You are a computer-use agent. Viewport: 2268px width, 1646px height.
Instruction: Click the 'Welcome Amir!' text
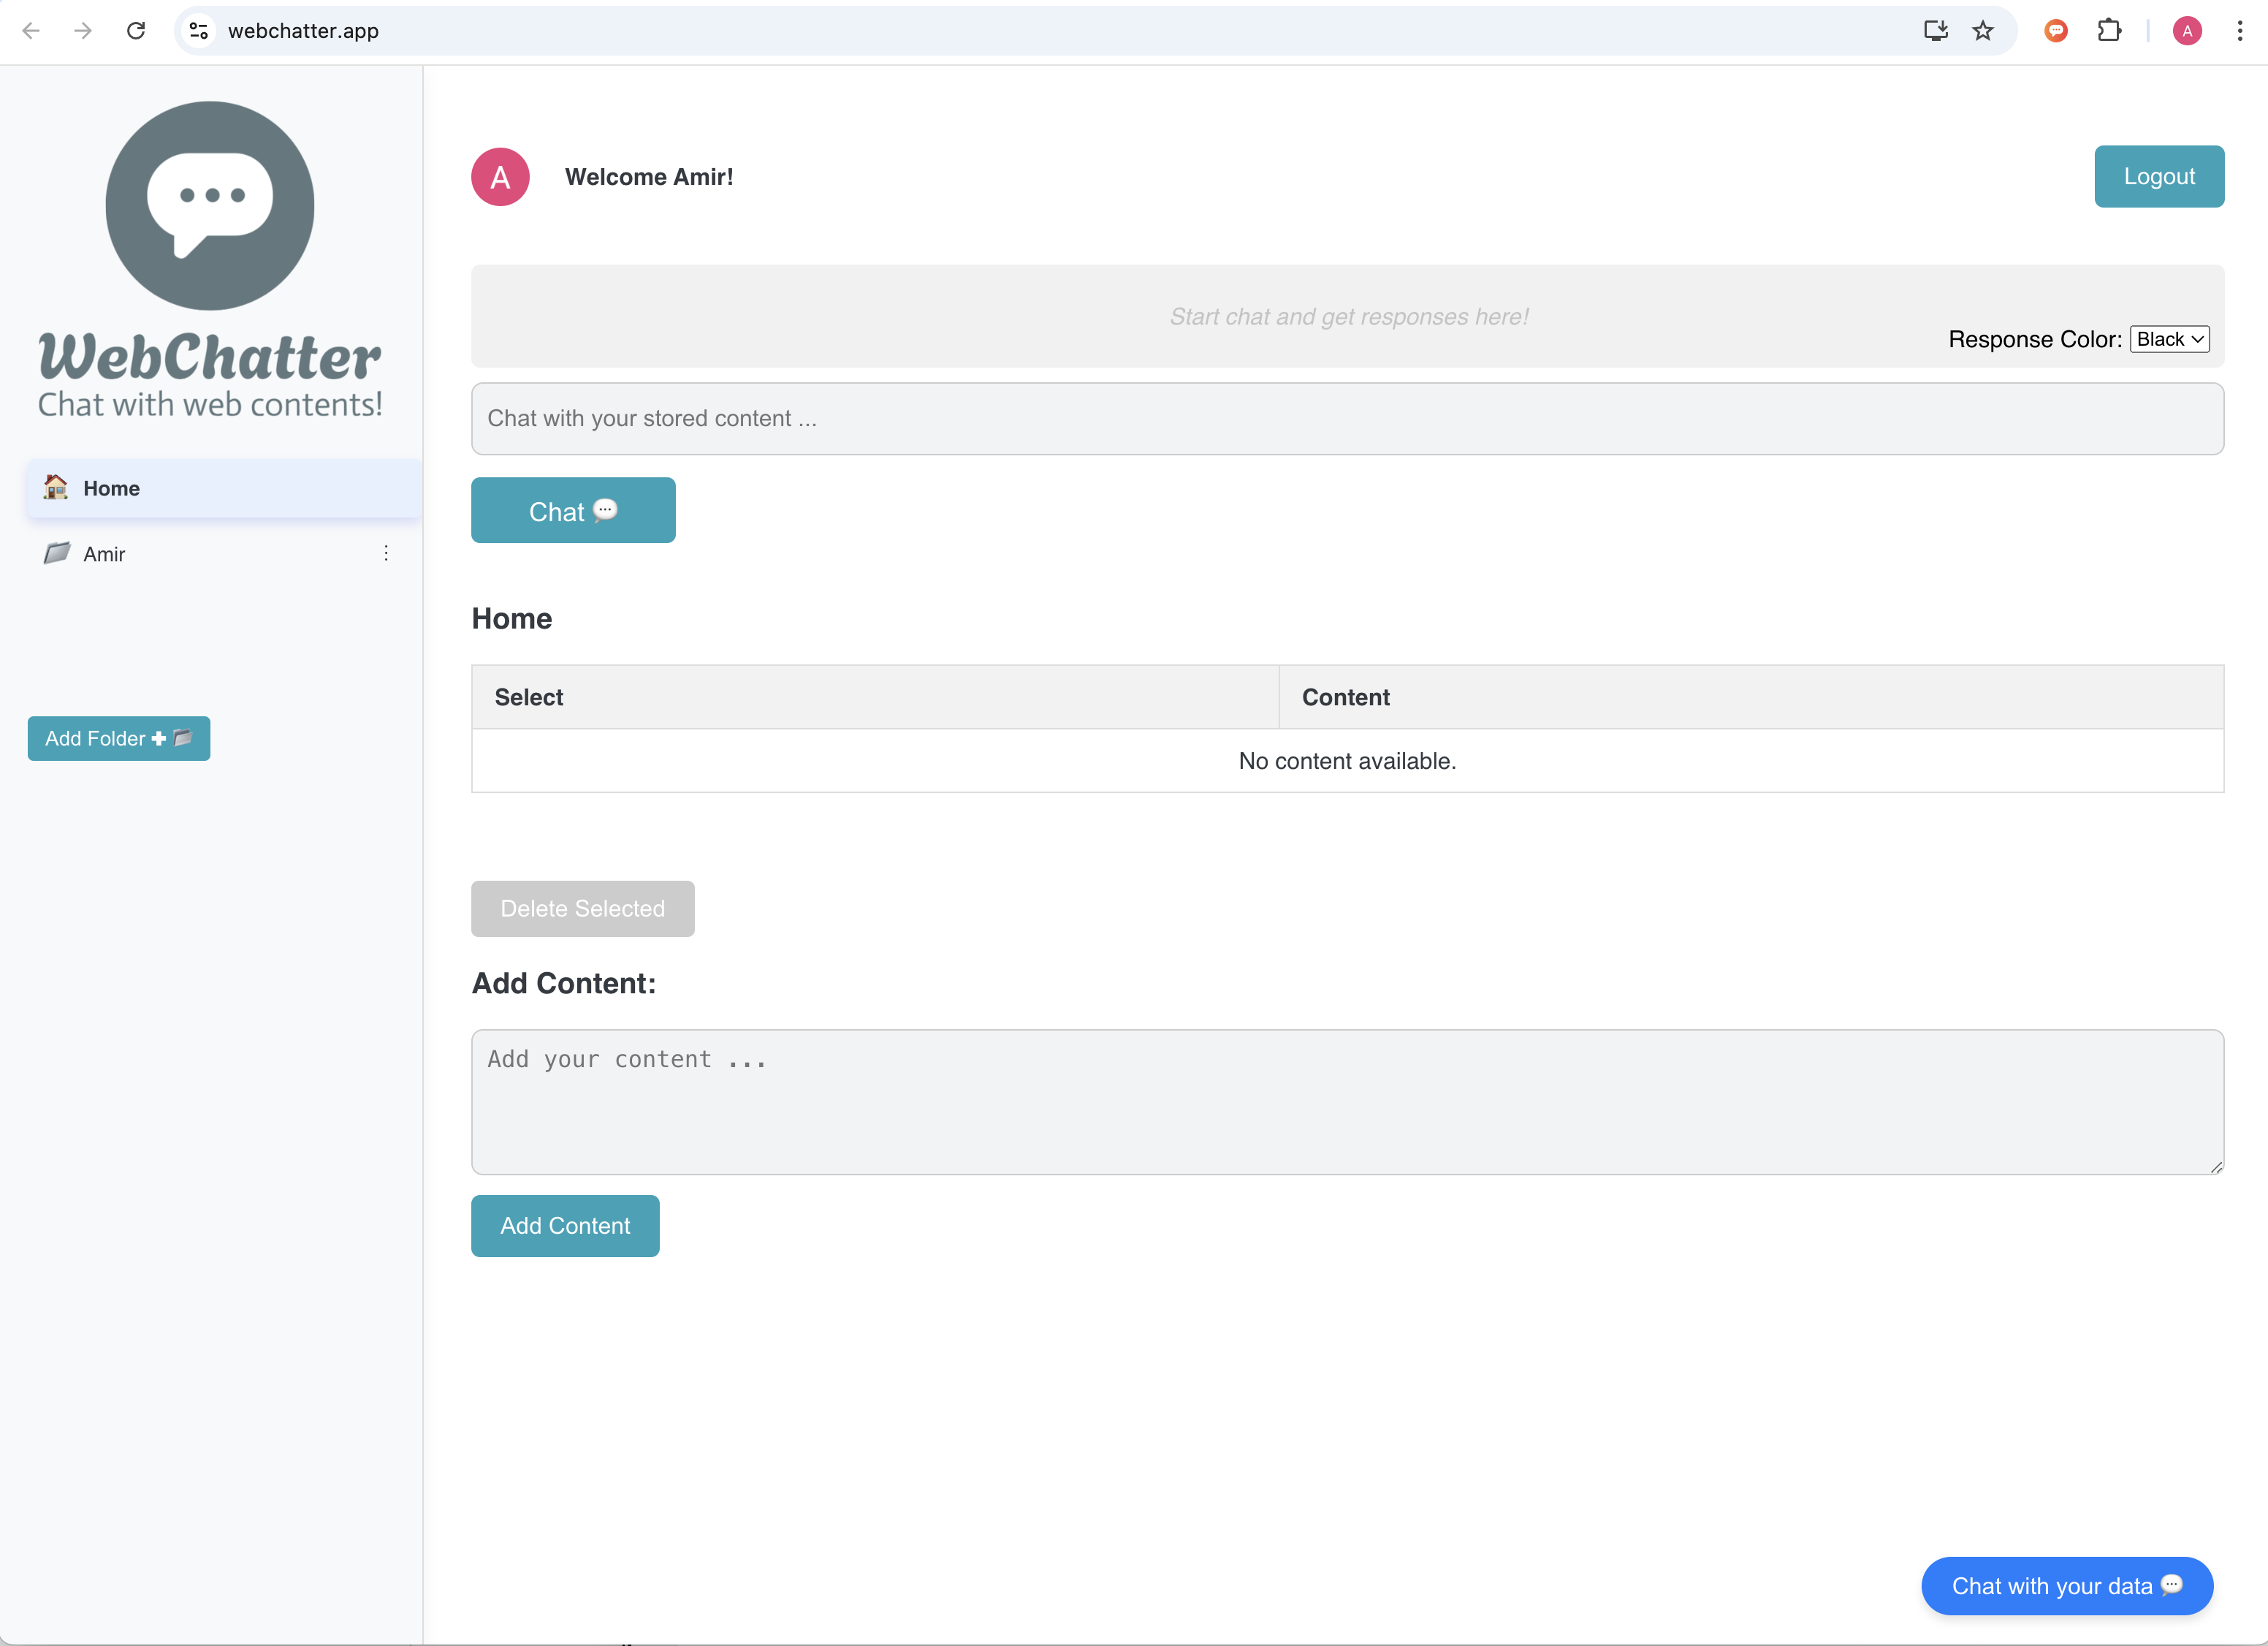(649, 177)
